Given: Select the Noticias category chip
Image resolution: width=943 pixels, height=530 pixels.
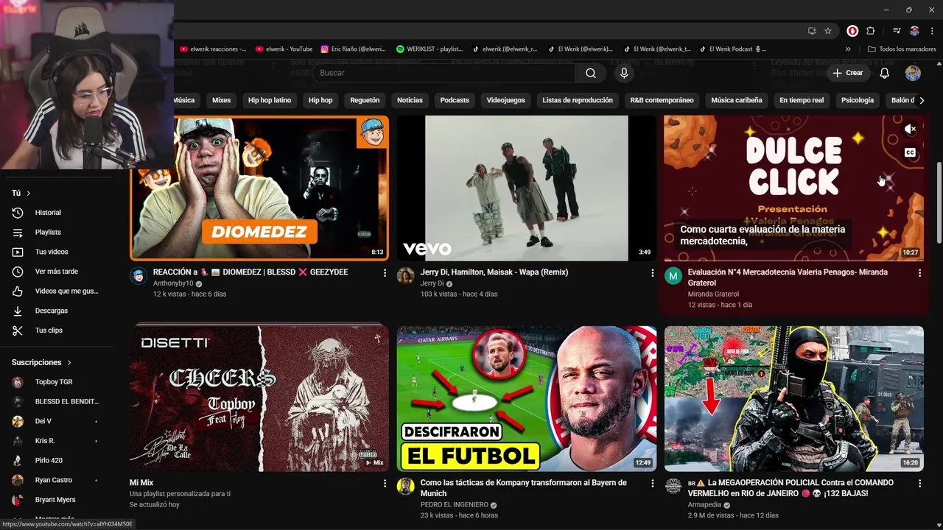Looking at the screenshot, I should pos(410,100).
